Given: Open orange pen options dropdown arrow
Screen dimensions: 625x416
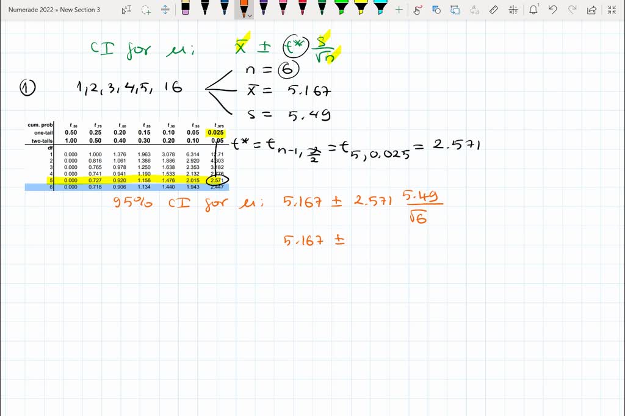Looking at the screenshot, I should 250,16.
